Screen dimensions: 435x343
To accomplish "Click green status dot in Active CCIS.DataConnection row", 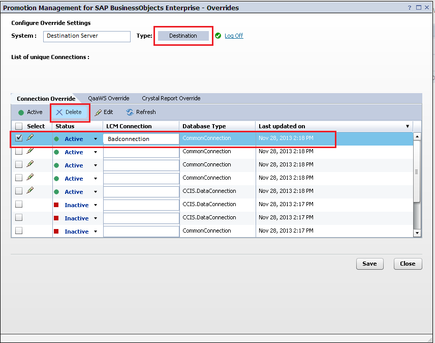I will [x=56, y=192].
